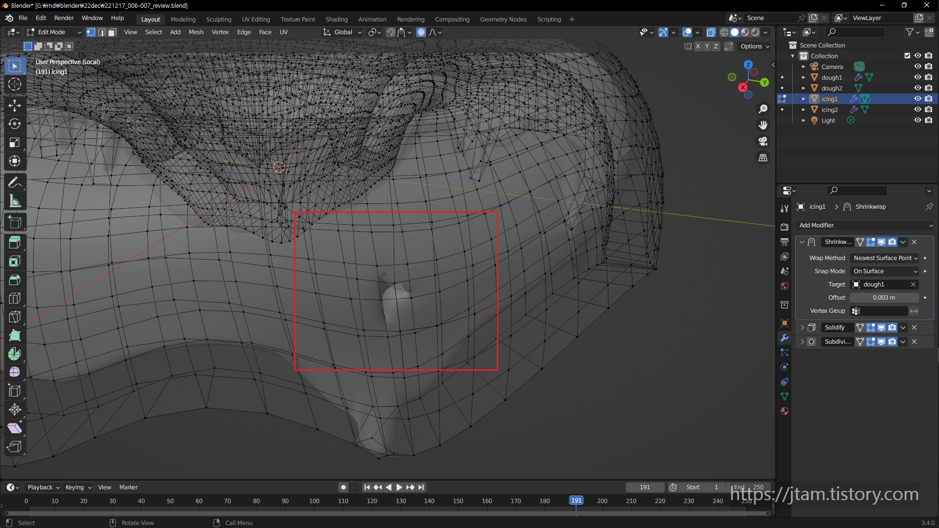939x528 pixels.
Task: Click the Knife tool icon
Action: pyautogui.click(x=15, y=317)
